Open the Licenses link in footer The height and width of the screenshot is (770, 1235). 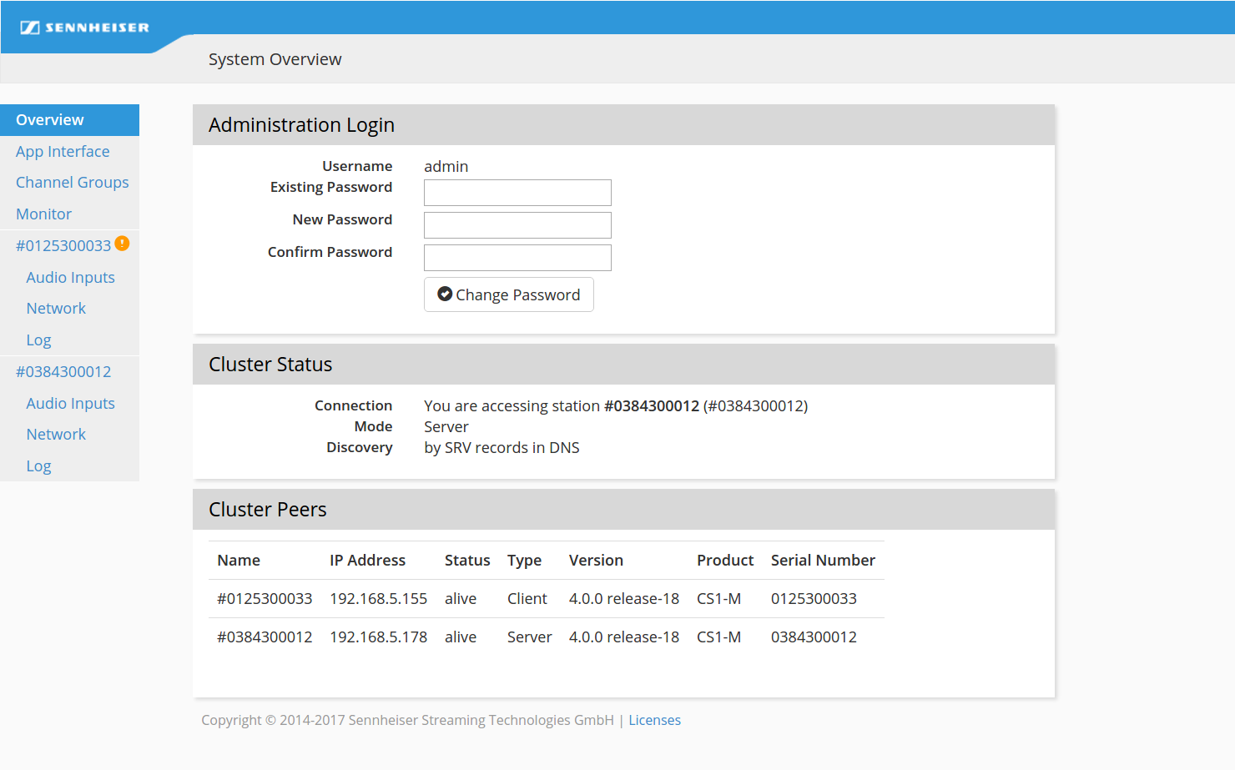(654, 721)
